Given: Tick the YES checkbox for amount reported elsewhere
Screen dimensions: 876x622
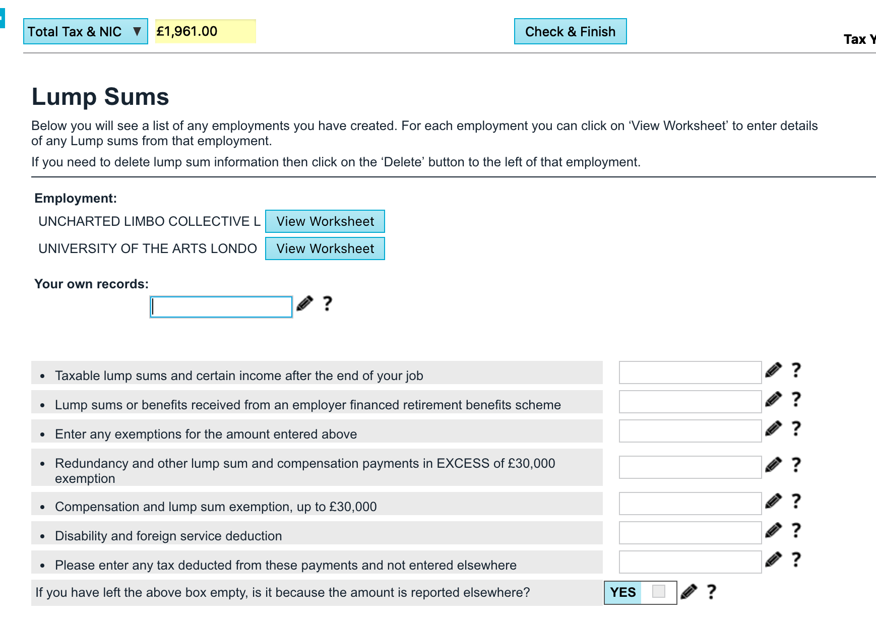Looking at the screenshot, I should tap(658, 591).
